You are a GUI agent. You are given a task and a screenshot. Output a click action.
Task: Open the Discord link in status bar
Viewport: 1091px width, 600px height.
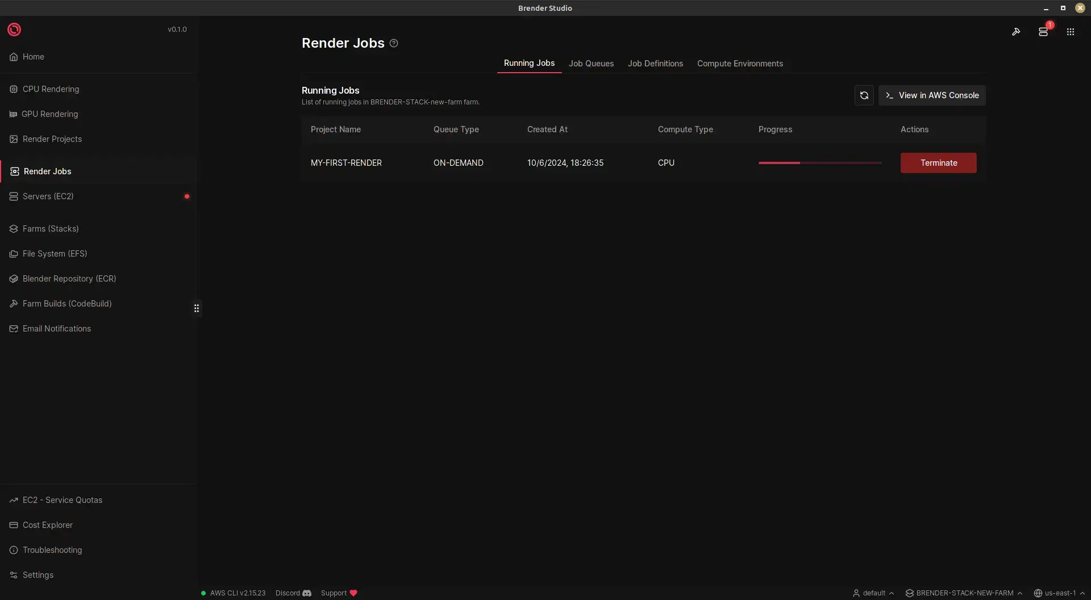[x=293, y=593]
